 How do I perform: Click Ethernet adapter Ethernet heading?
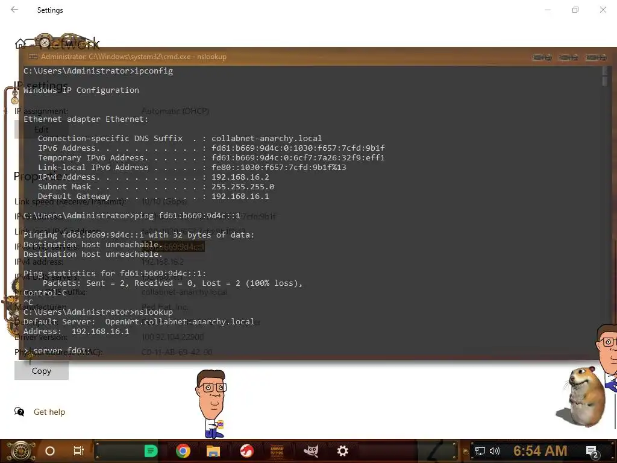pyautogui.click(x=86, y=119)
